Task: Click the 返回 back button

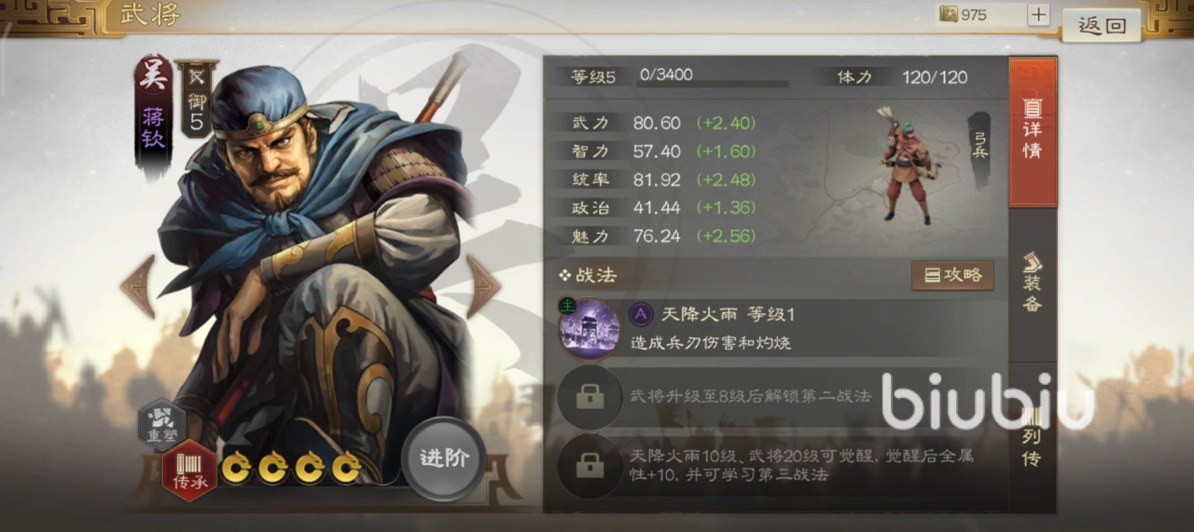Action: 1103,26
